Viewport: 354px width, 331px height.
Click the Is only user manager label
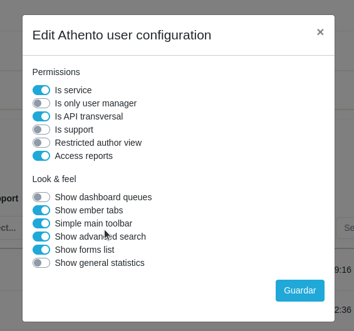(96, 103)
